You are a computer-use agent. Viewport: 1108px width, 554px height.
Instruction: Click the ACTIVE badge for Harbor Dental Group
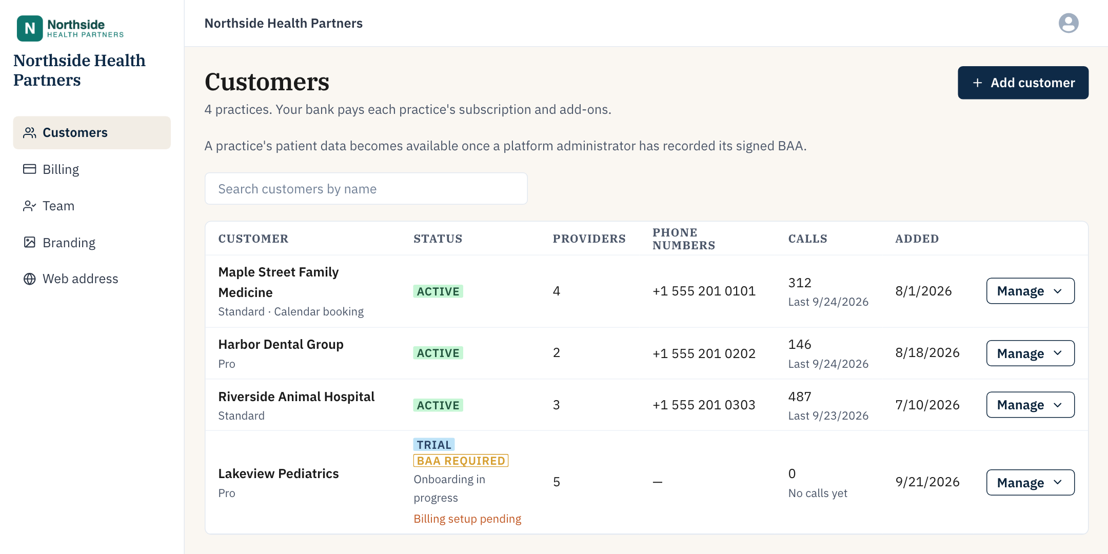pos(438,353)
